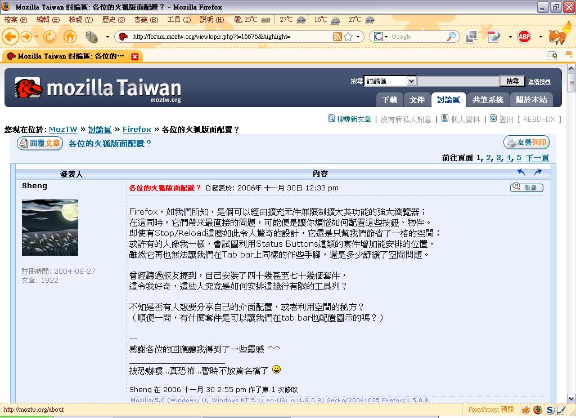
Task: Click the browser Back arrow button
Action: pyautogui.click(x=11, y=37)
